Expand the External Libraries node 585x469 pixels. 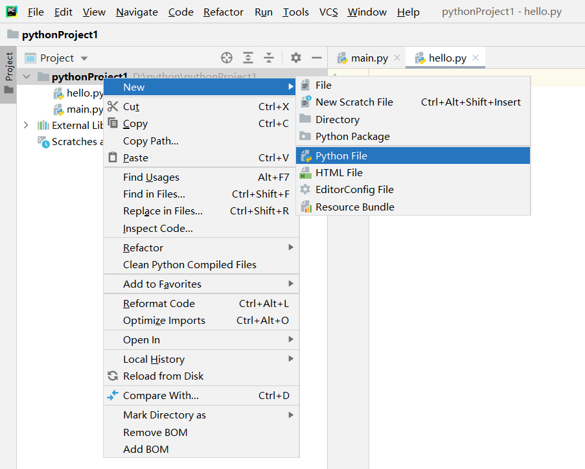[26, 125]
